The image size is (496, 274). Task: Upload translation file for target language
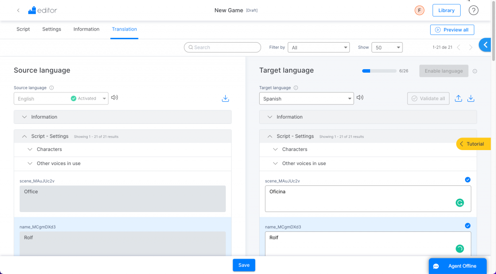(458, 99)
